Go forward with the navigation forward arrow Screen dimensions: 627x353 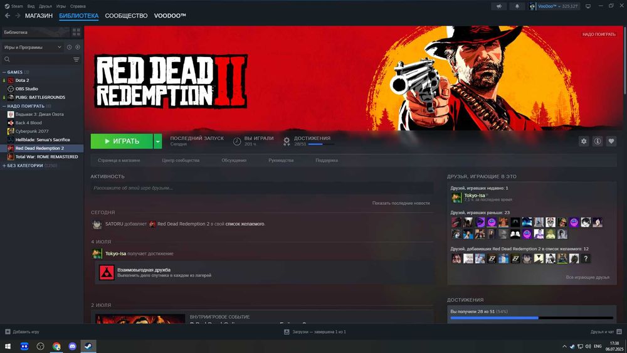coord(18,16)
